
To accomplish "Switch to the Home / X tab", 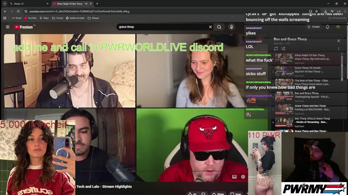I will (x=27, y=4).
